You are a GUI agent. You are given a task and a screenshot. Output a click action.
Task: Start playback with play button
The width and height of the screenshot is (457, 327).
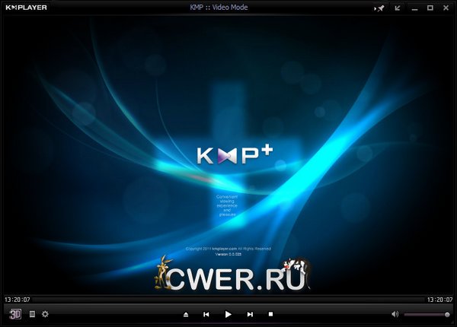(228, 314)
